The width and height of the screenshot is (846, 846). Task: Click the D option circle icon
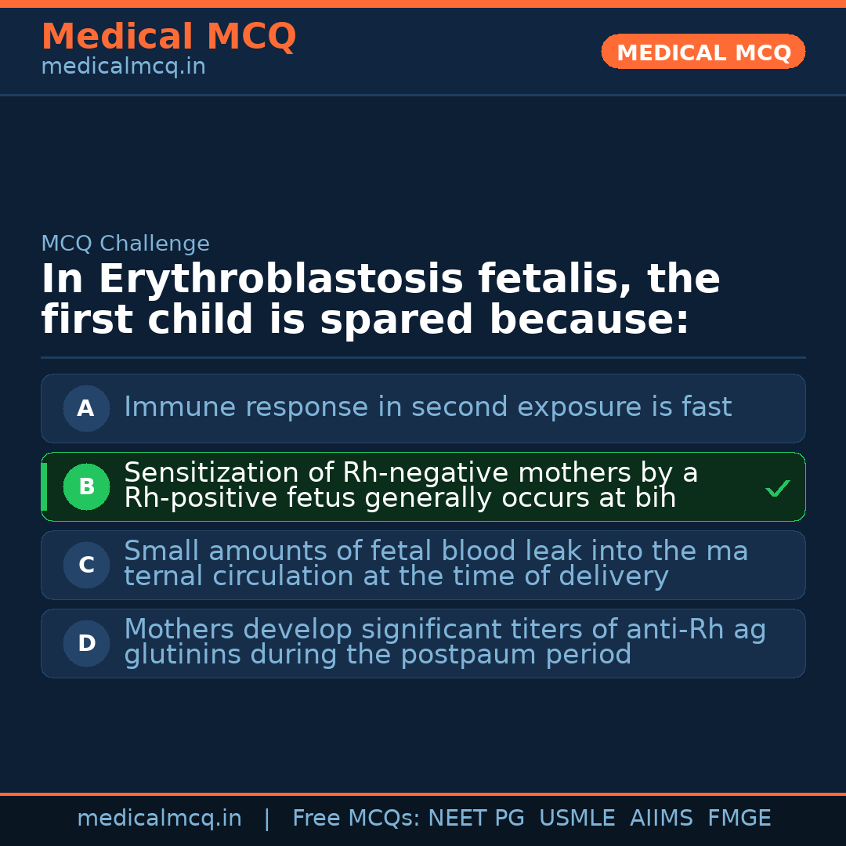click(x=86, y=643)
